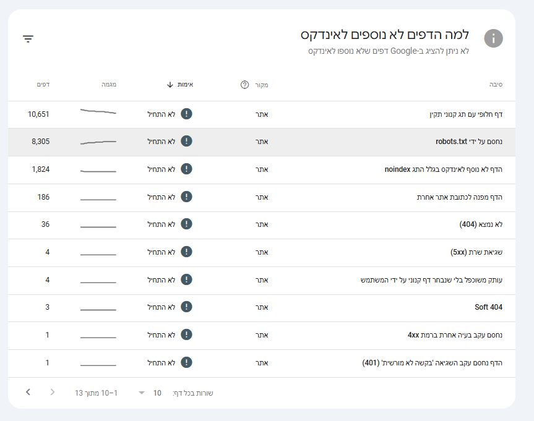Click the status icon in the לא נמצא (404) row
Image resolution: width=534 pixels, height=421 pixels.
pos(187,224)
